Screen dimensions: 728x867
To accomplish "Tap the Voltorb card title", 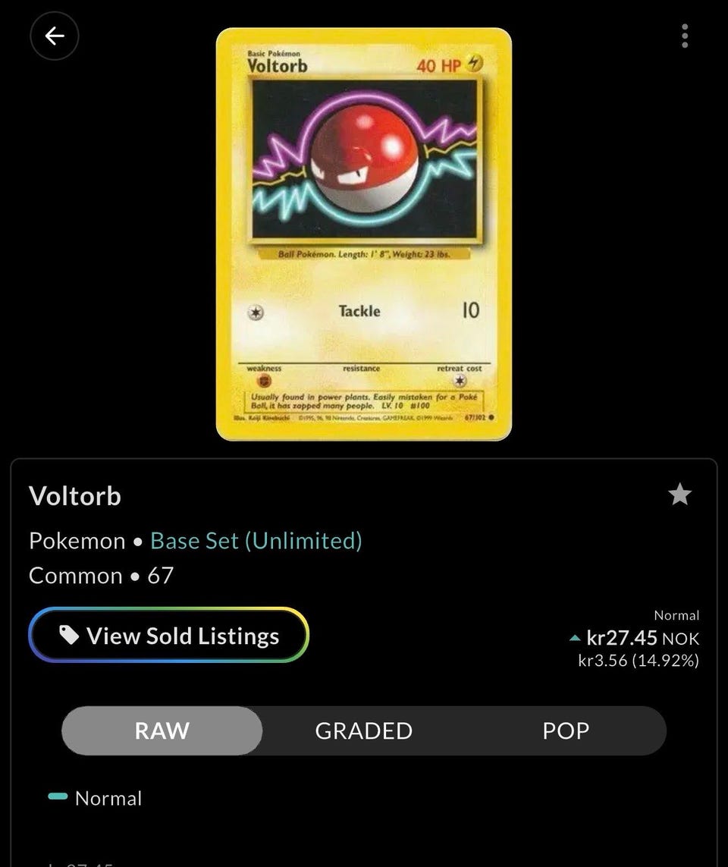I will coord(74,495).
